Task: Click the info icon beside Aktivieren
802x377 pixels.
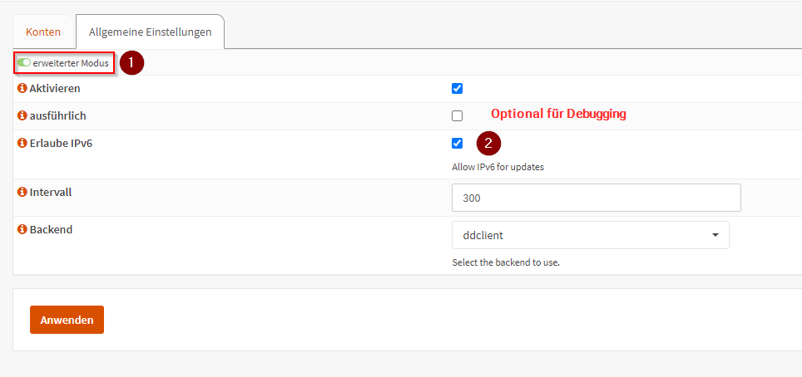Action: (22, 88)
